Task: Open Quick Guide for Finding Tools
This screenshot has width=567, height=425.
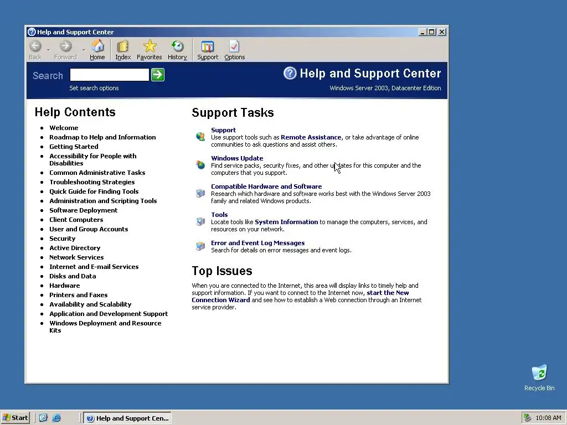Action: point(94,191)
